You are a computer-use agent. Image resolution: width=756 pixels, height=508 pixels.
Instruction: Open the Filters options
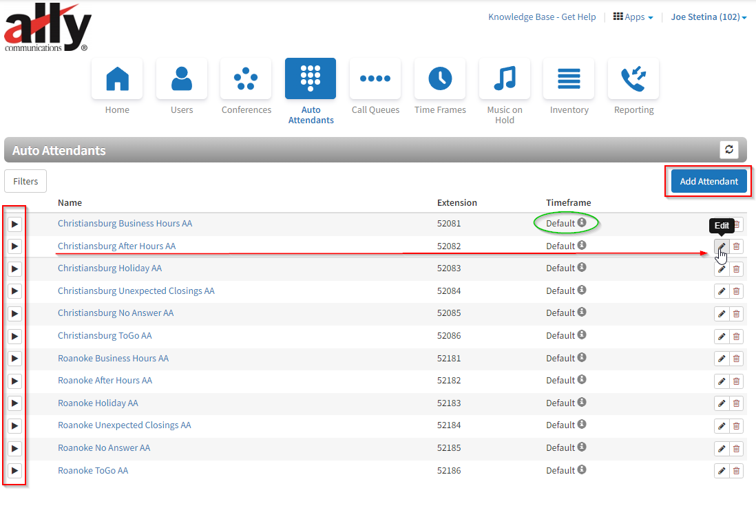pyautogui.click(x=25, y=181)
